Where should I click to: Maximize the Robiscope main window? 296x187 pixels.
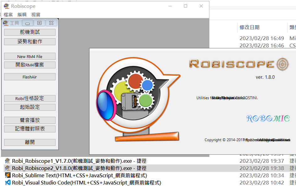pyautogui.click(x=186, y=6)
